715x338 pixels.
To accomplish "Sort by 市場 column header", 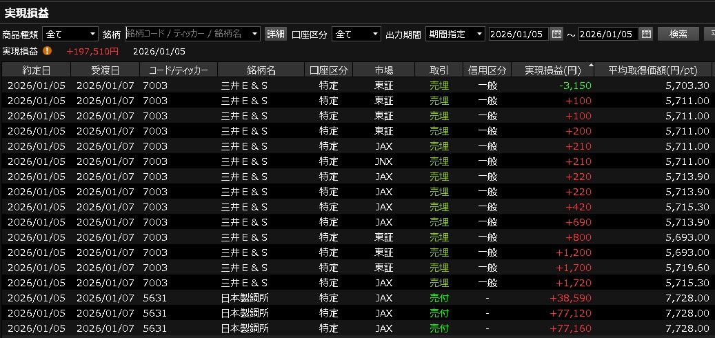I will pos(383,70).
